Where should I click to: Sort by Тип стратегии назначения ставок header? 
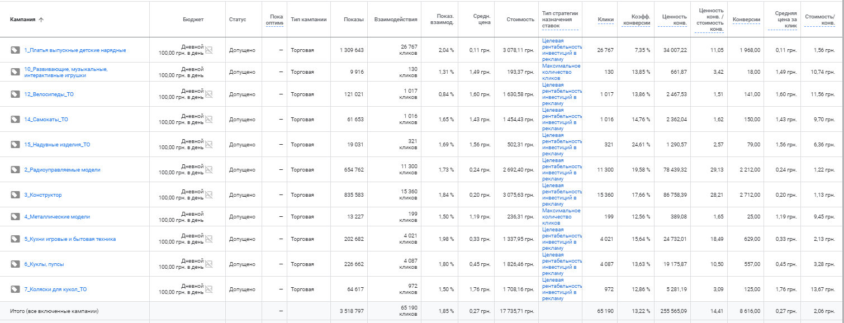tap(560, 20)
